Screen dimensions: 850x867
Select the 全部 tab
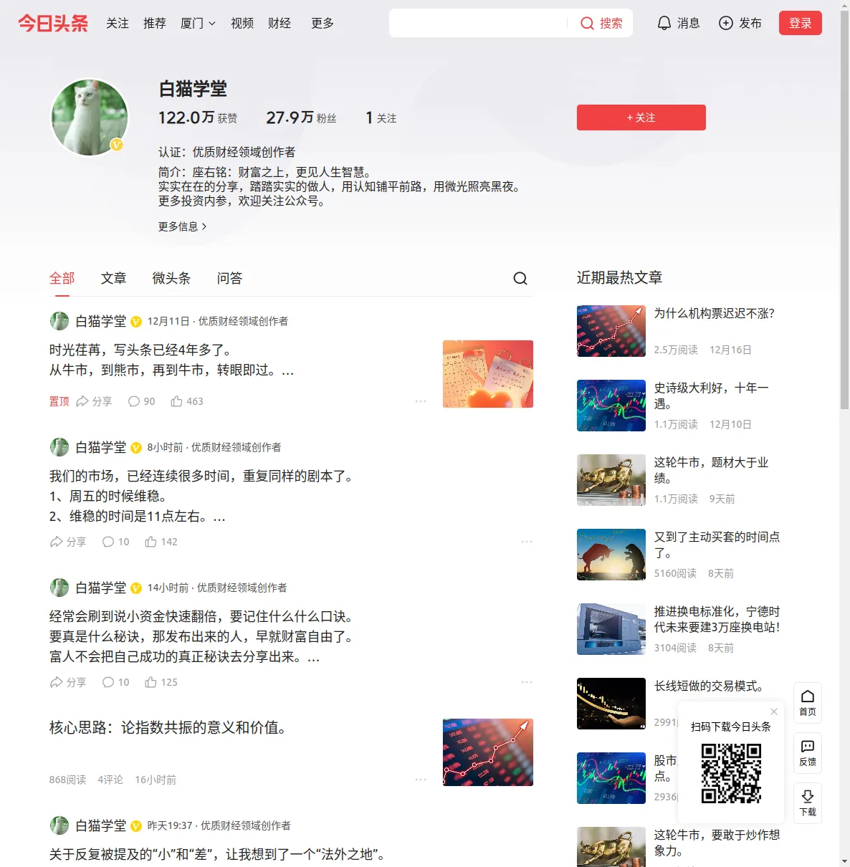pyautogui.click(x=62, y=278)
